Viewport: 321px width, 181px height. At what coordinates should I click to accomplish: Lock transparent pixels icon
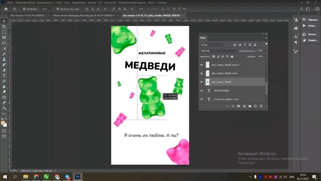pyautogui.click(x=214, y=56)
